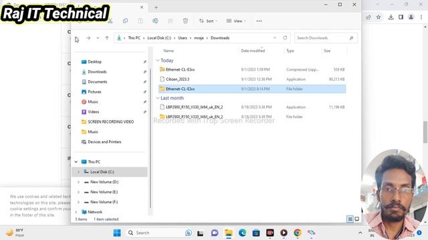Click the Delete trash icon in toolbar
Image resolution: width=428 pixels, height=240 pixels.
(x=185, y=21)
